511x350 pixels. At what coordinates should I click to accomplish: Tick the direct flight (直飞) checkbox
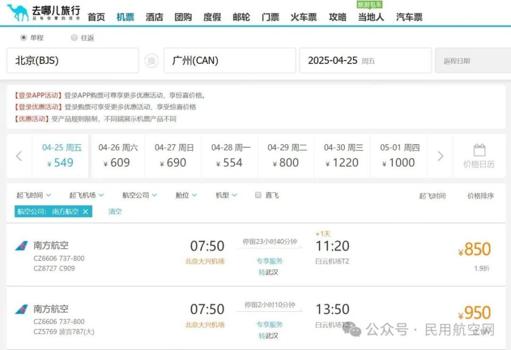coord(258,195)
